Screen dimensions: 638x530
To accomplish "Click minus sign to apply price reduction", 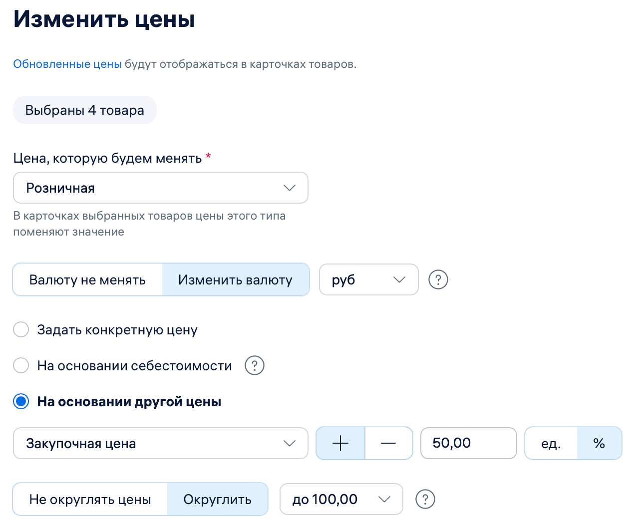I will 389,443.
